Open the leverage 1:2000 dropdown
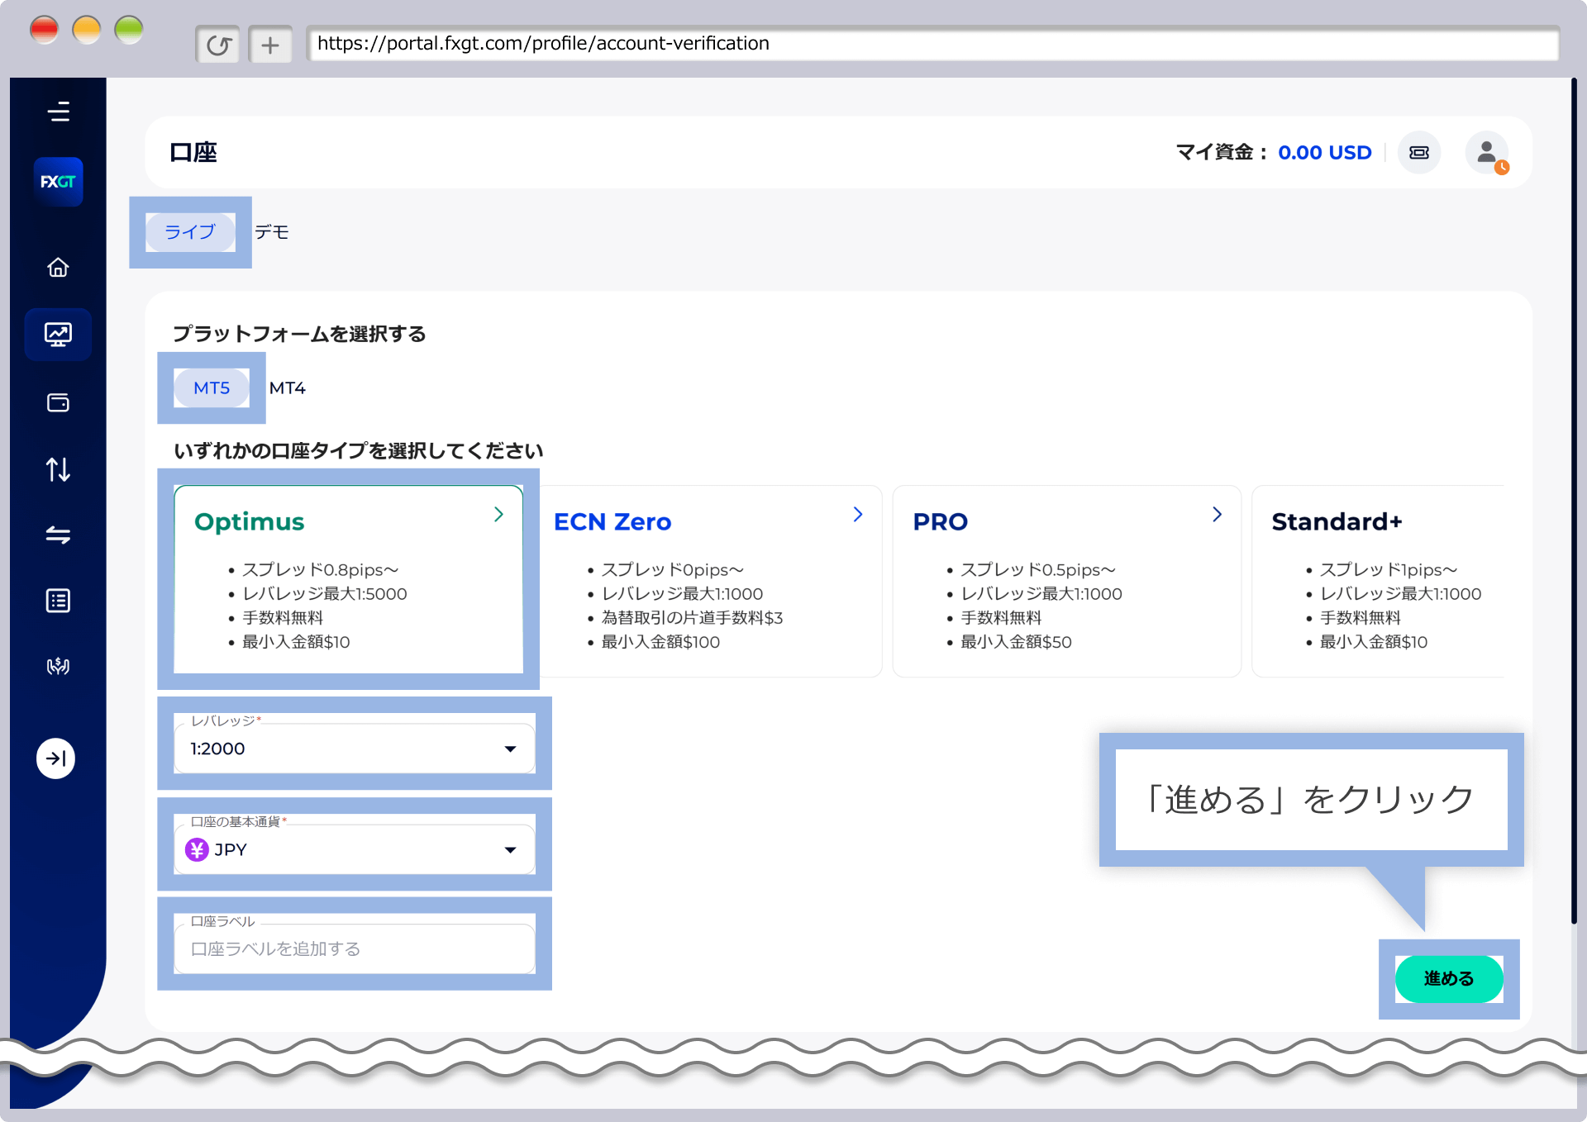Screen dimensions: 1587x1122 pyautogui.click(x=354, y=749)
